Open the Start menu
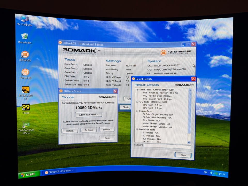Image resolution: width=248 pixels, height=186 pixels. coord(29,174)
